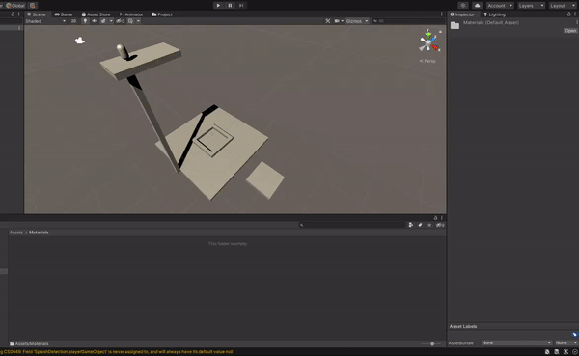Open the Materials asset header kebab menu
579x356 pixels.
pyautogui.click(x=576, y=22)
